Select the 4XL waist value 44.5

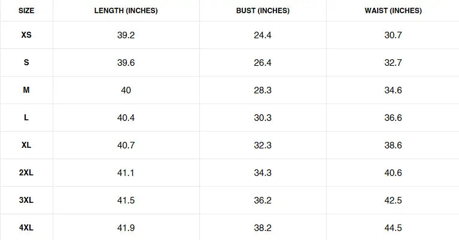click(x=393, y=228)
